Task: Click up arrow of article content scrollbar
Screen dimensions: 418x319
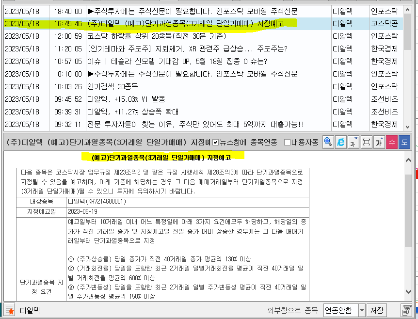Action: tap(408, 160)
